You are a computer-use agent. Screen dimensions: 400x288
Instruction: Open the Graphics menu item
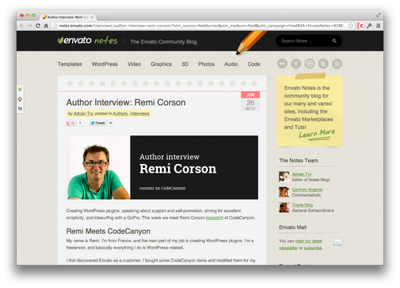[x=161, y=64]
